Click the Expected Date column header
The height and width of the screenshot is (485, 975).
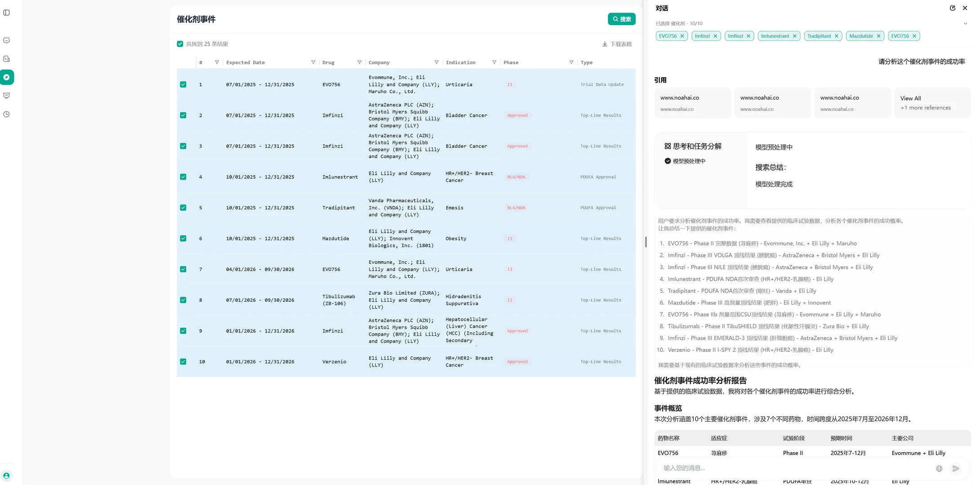tap(245, 62)
